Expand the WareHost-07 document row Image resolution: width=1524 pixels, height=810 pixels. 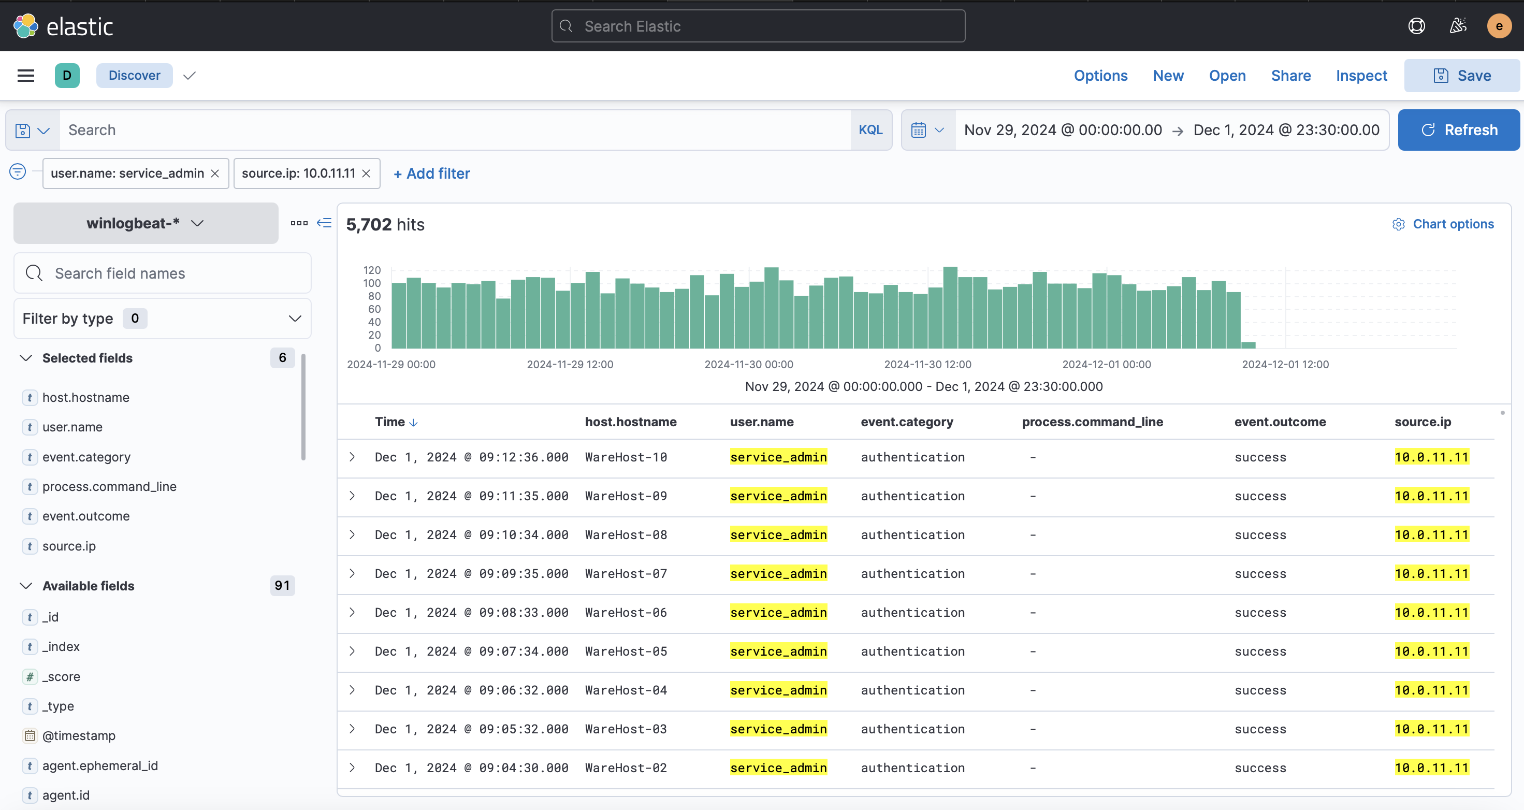click(x=352, y=573)
